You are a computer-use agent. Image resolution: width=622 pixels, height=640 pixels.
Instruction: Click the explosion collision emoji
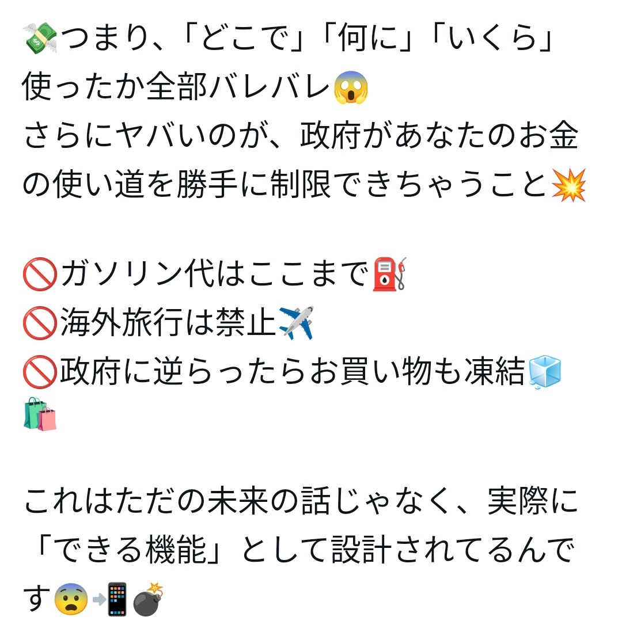point(568,185)
